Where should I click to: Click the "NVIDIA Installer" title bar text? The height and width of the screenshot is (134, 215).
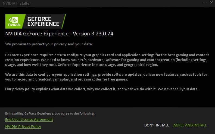[16, 3]
